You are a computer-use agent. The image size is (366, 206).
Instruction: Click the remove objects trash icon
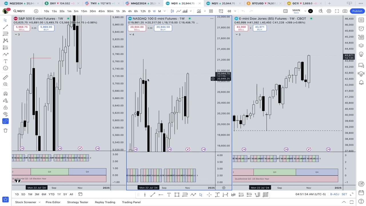pyautogui.click(x=5, y=130)
